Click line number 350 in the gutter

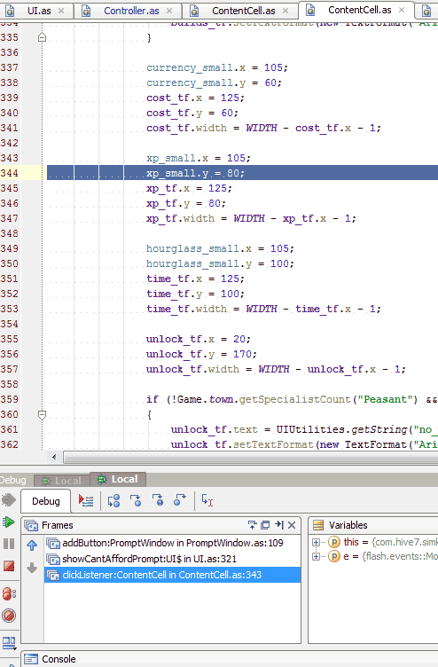point(10,263)
